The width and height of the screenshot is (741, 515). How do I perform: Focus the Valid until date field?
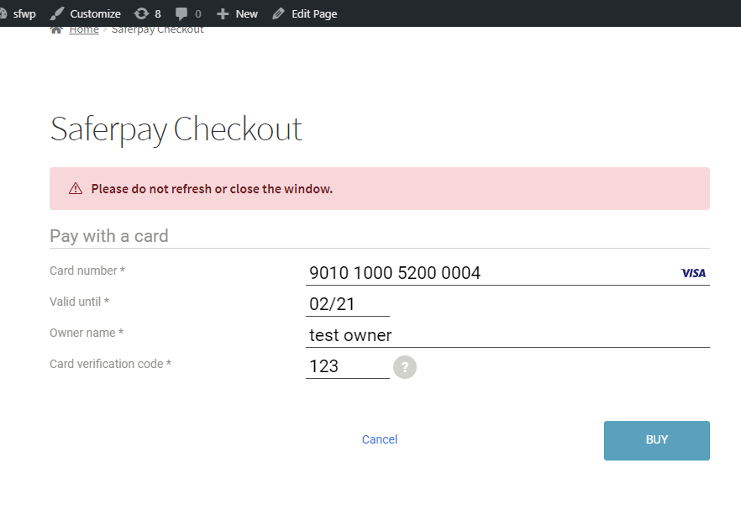[347, 304]
